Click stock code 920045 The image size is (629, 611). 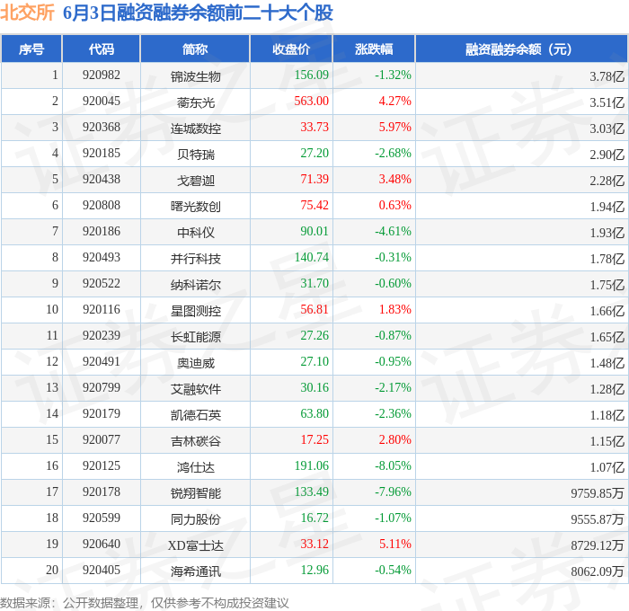101,101
